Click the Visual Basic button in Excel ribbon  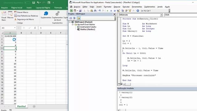coord(4,16)
